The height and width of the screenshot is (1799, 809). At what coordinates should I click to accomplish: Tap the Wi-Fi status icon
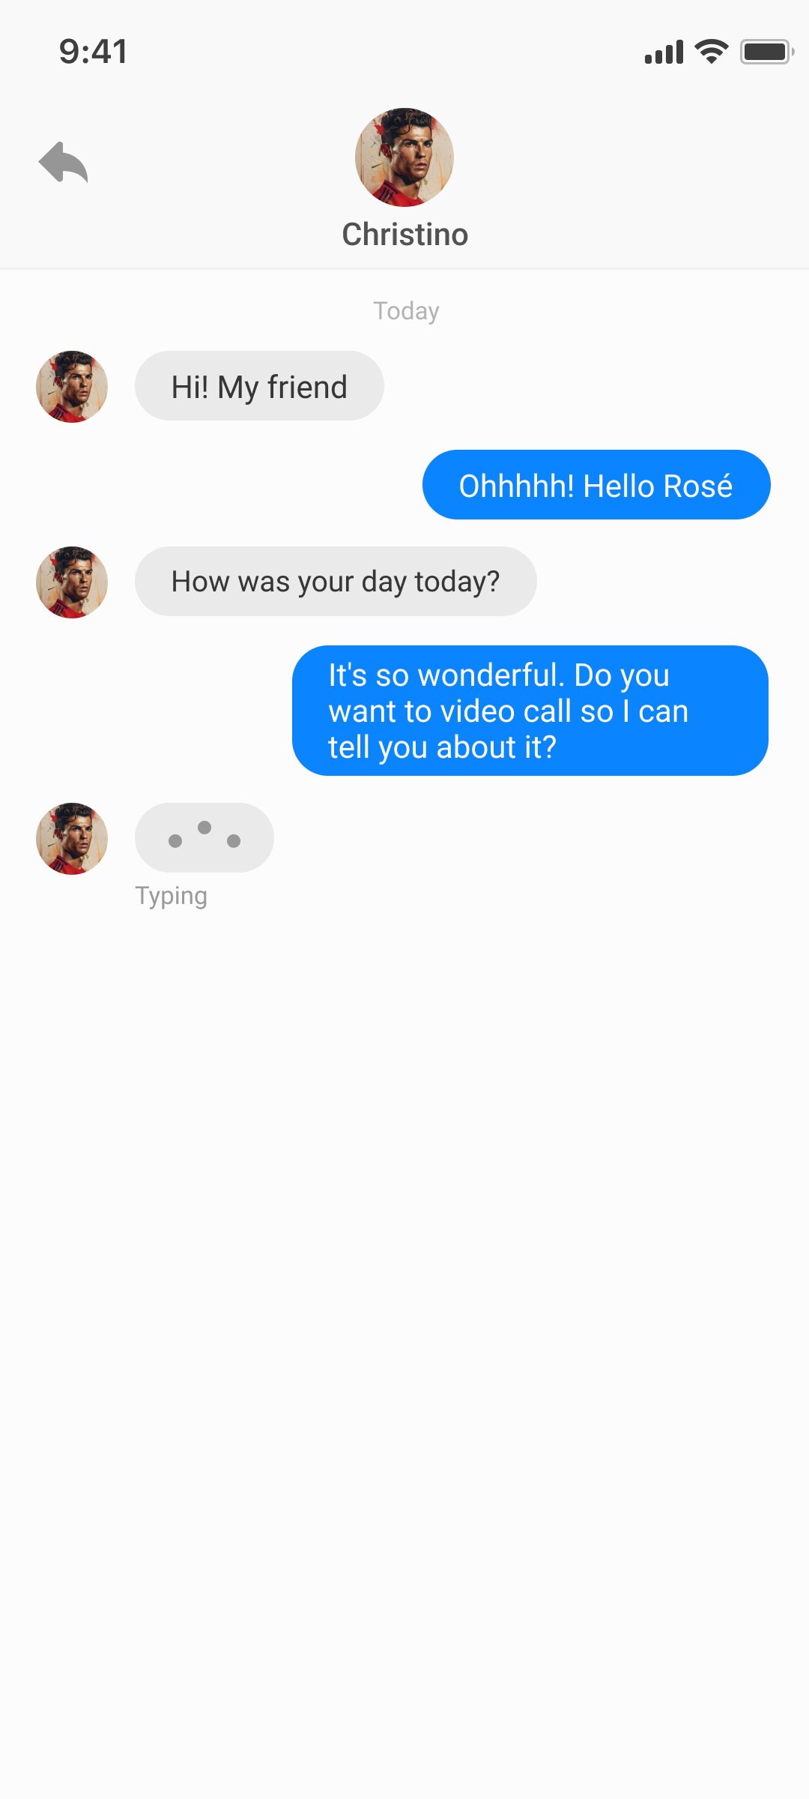(711, 52)
